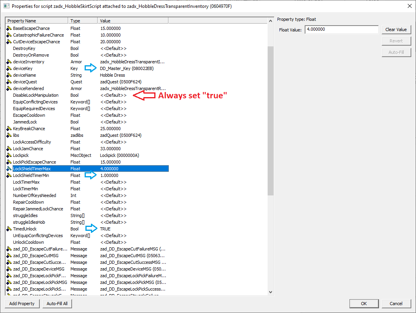Click the pencil icon beside Lockpick

pos(9,155)
